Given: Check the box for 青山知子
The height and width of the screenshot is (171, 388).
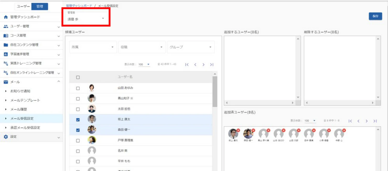Looking at the screenshot, I should [78, 99].
